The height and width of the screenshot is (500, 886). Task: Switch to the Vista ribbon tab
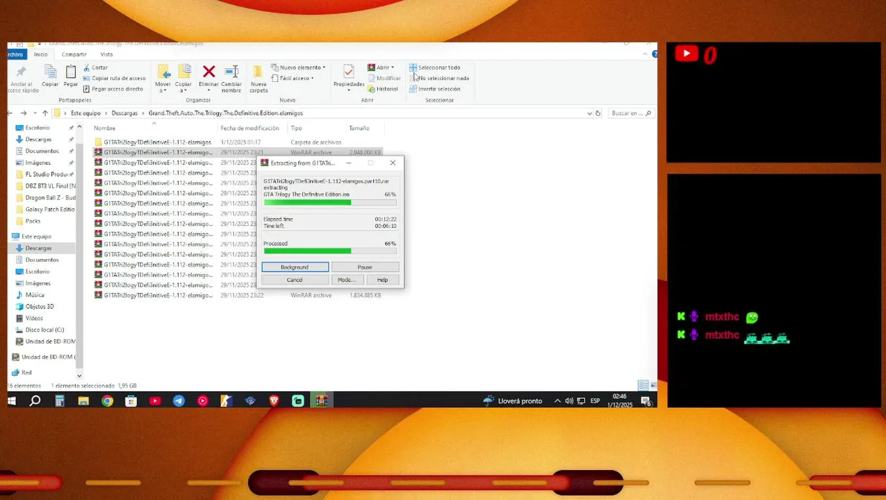coord(106,54)
